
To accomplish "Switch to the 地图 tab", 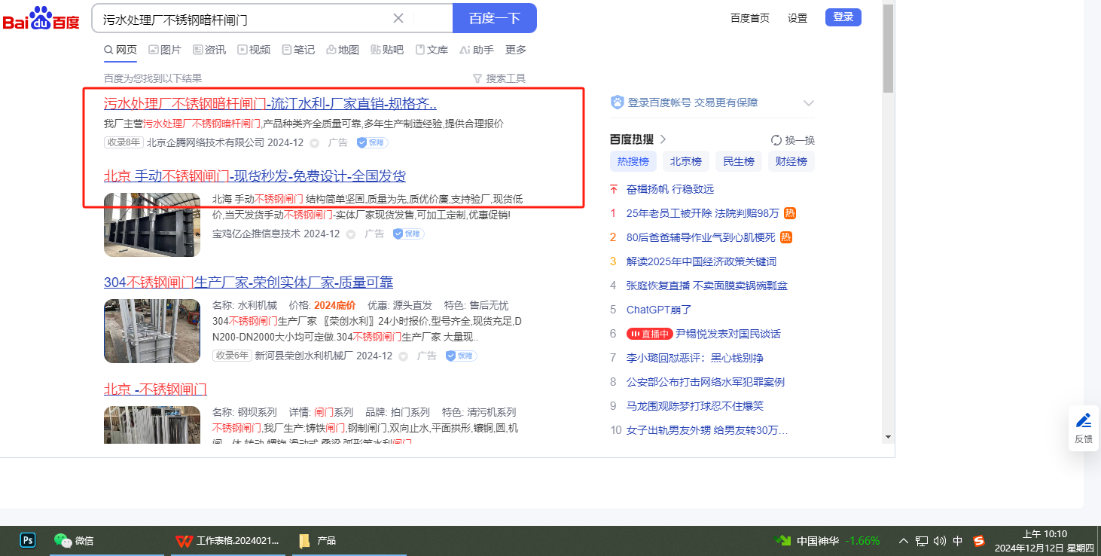I will tap(343, 50).
